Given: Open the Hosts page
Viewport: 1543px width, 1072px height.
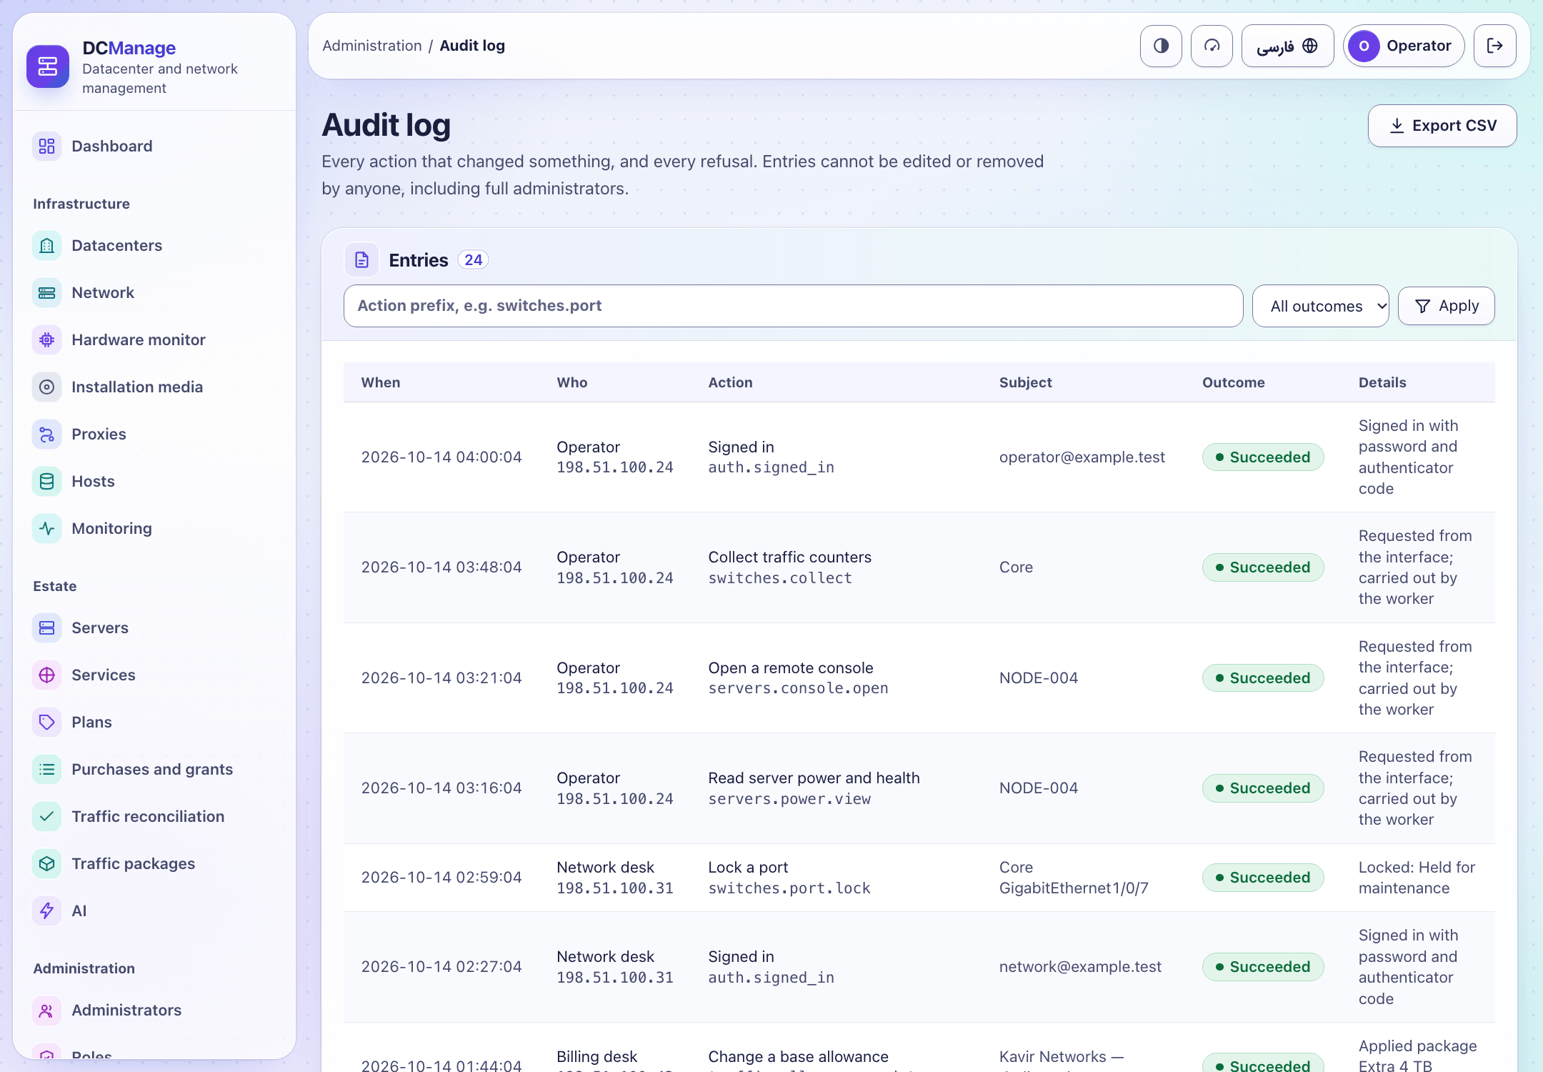Looking at the screenshot, I should tap(154, 481).
